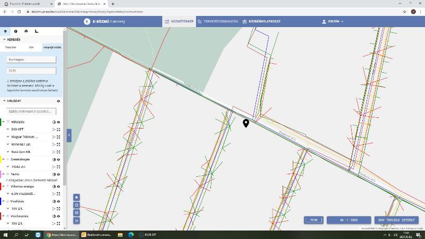Click the E-KÖZMŰ logo in header

[x=87, y=21]
